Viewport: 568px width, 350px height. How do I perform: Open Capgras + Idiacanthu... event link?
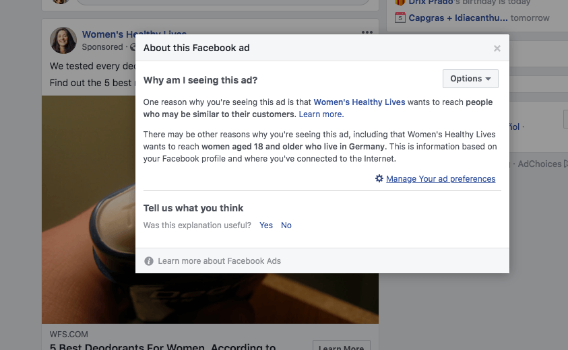pos(458,17)
